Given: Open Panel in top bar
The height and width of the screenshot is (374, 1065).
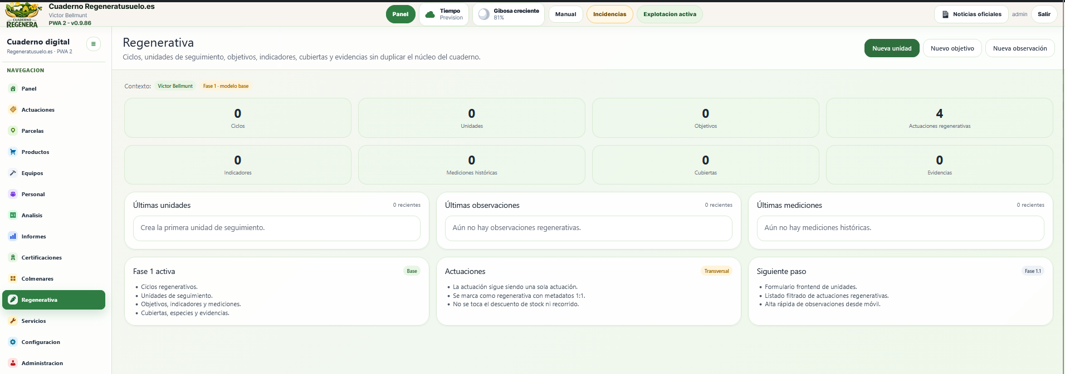Looking at the screenshot, I should point(400,14).
